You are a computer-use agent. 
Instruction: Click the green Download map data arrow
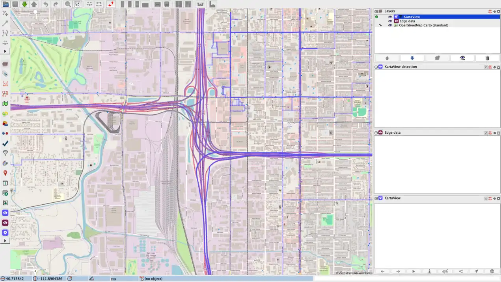pyautogui.click(x=24, y=4)
